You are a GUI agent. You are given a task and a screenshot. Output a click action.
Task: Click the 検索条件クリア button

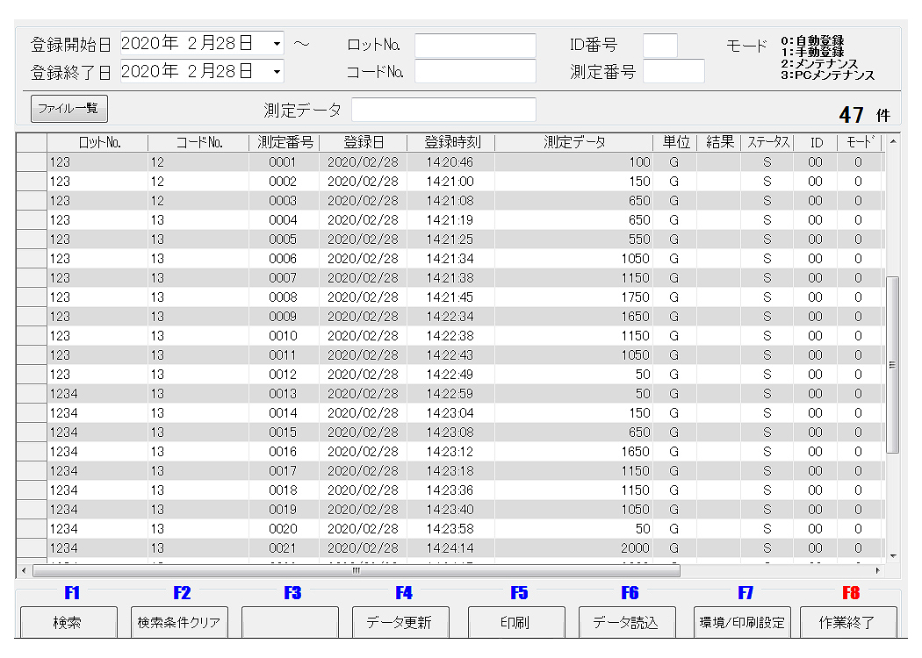(179, 622)
